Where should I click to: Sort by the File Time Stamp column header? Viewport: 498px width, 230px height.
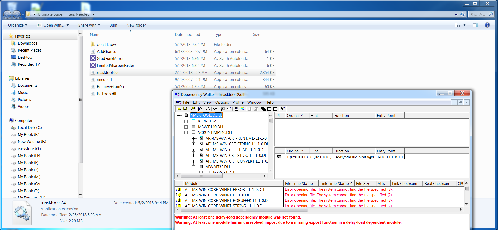click(x=301, y=183)
